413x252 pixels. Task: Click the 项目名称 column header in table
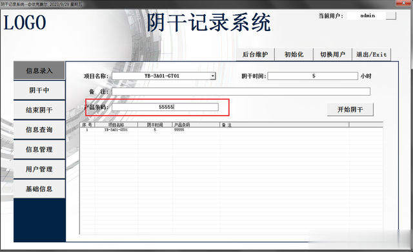click(116, 125)
